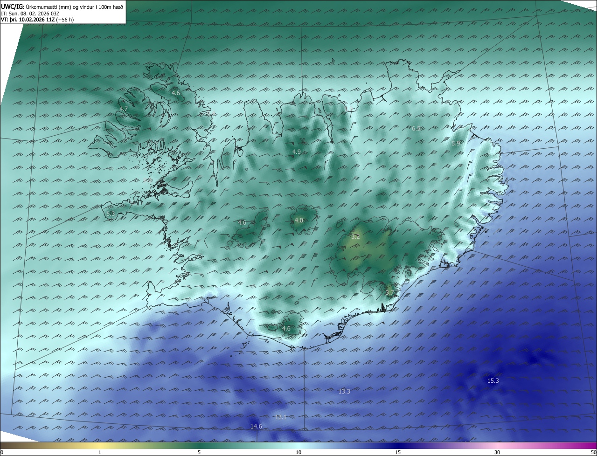The width and height of the screenshot is (597, 456).
Task: Click the 'VT: þri. 10.02.2026 11Z (+56 h)' line
Action: (x=37, y=20)
